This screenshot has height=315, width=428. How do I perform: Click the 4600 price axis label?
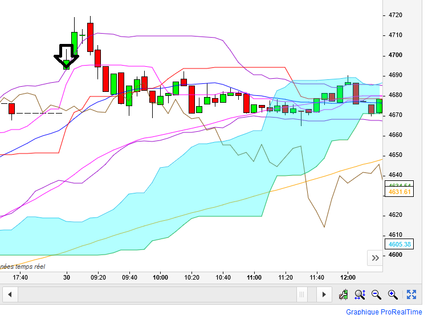(396, 255)
